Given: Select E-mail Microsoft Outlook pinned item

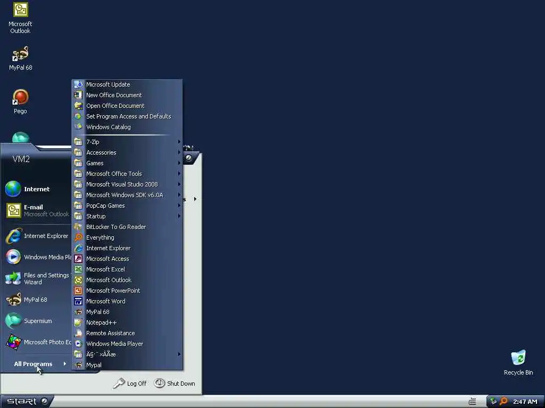Looking at the screenshot, I should (38, 210).
